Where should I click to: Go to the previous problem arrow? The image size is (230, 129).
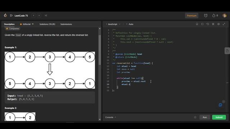point(33,15)
